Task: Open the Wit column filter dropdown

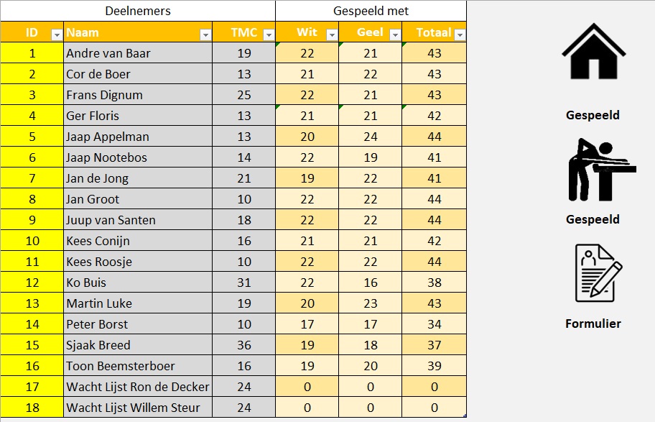Action: pos(332,34)
